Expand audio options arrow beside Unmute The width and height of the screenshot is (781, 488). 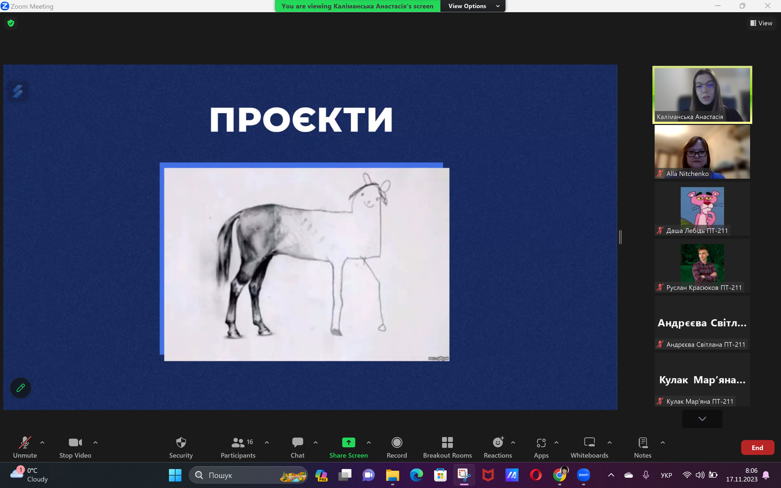click(42, 442)
